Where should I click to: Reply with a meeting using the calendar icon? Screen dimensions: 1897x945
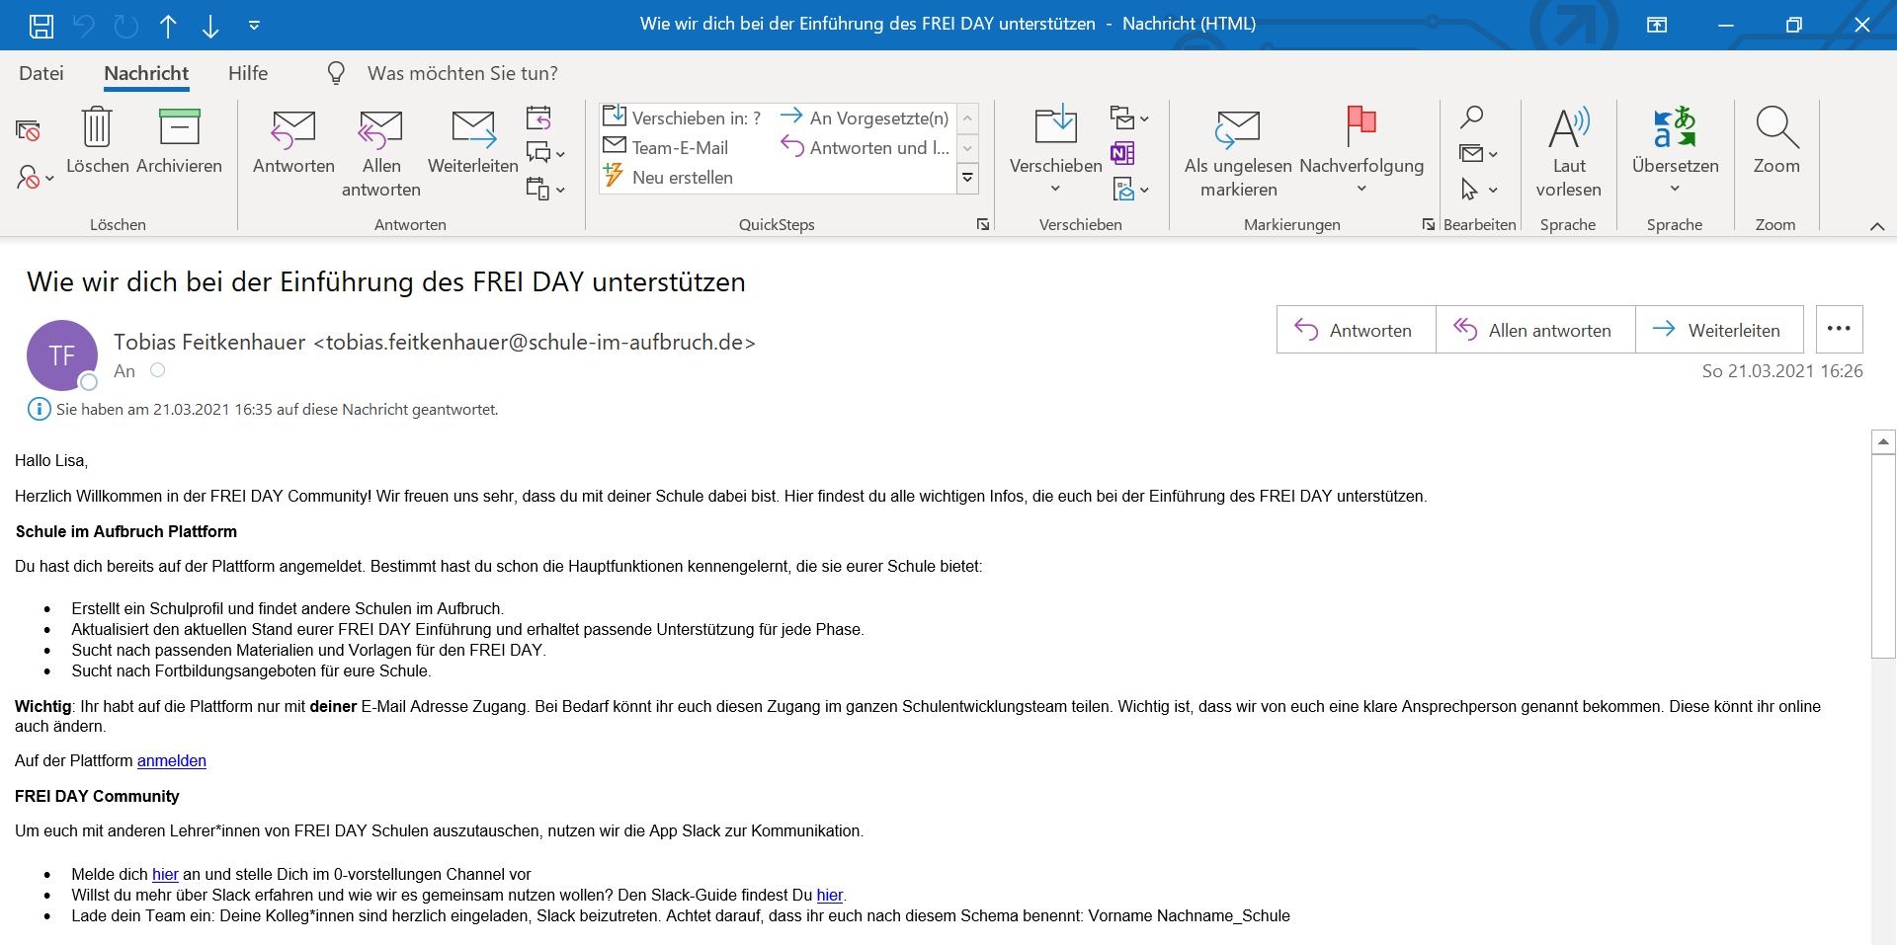(538, 118)
